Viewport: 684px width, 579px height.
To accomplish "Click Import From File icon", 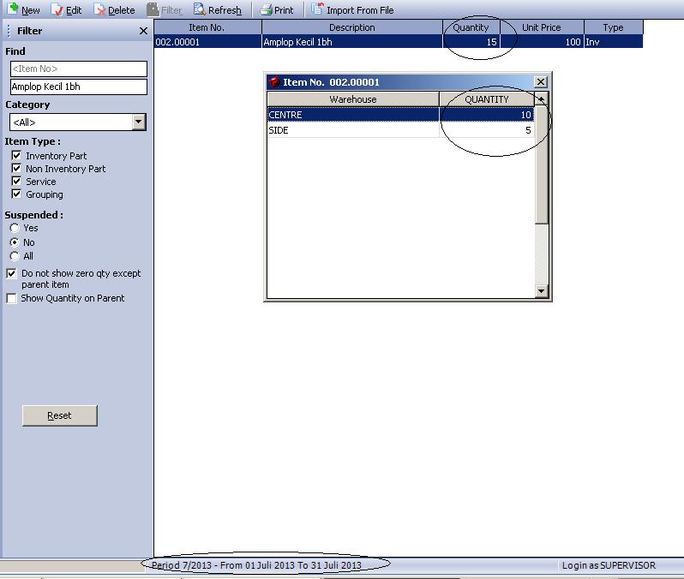I will 317,9.
